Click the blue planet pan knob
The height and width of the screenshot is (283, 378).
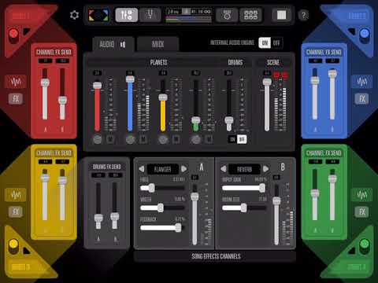(x=130, y=139)
